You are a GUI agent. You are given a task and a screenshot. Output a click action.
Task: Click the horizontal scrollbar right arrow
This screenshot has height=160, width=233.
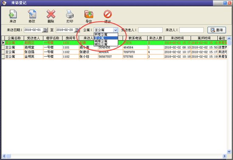[225, 156]
